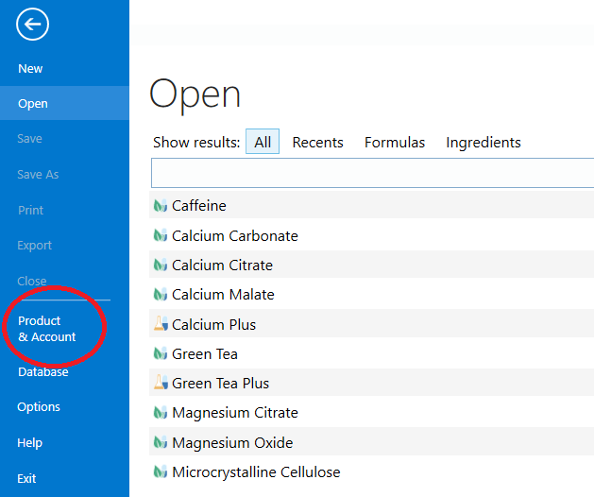Open the Help section
Image resolution: width=594 pixels, height=497 pixels.
point(29,443)
